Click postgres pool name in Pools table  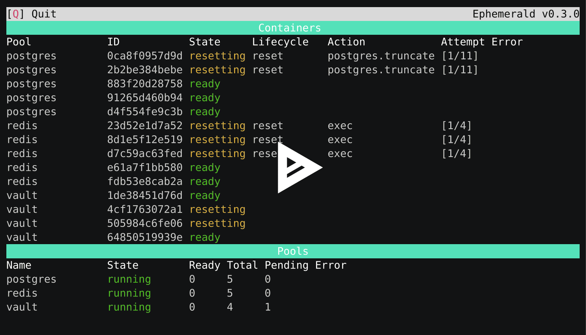[x=32, y=279]
